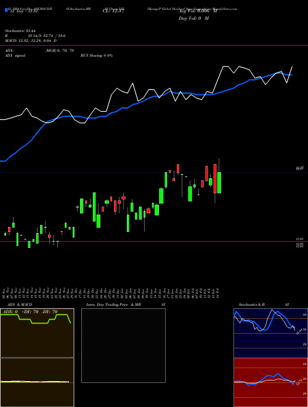Open the MACD panel below the ADX chart
308x407 pixels.
click(37, 382)
